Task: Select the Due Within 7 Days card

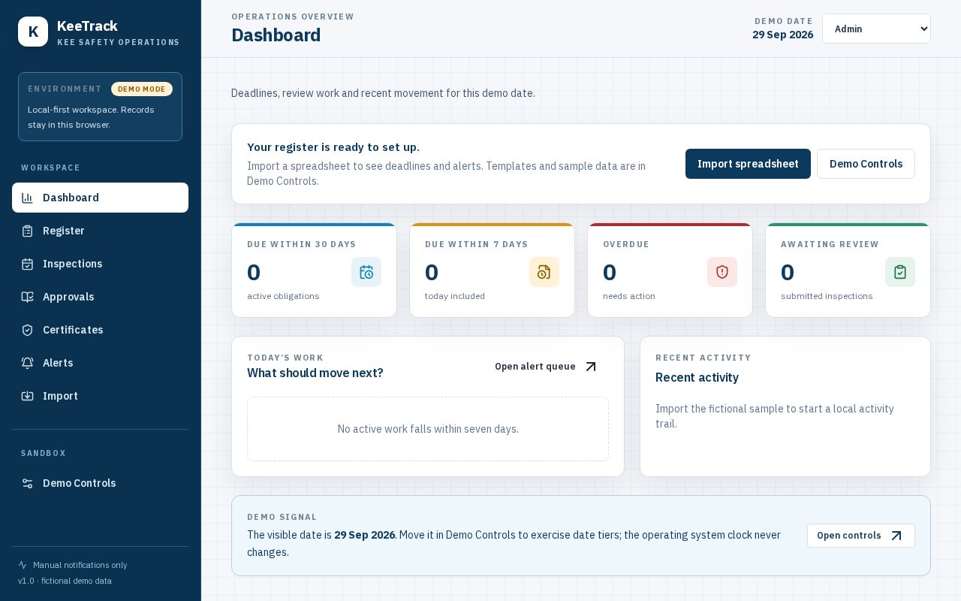Action: (x=492, y=270)
